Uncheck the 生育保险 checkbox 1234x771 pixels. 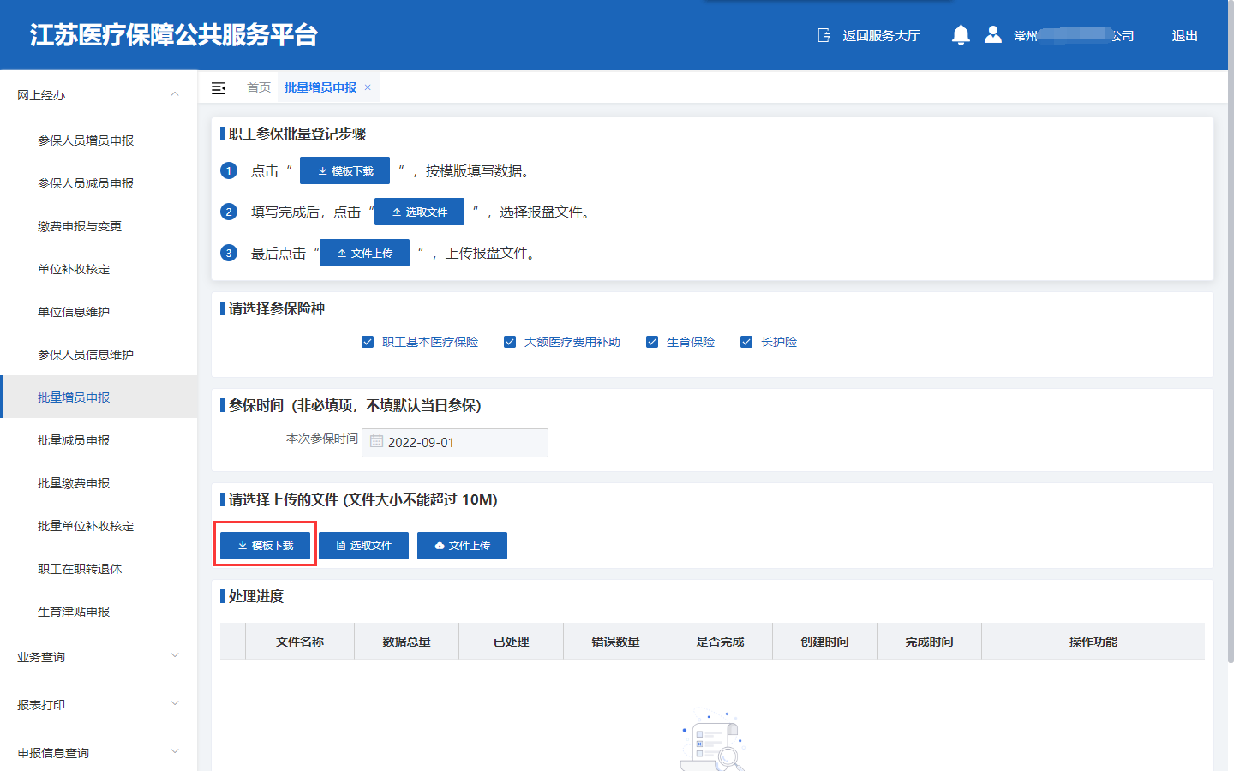tap(652, 342)
